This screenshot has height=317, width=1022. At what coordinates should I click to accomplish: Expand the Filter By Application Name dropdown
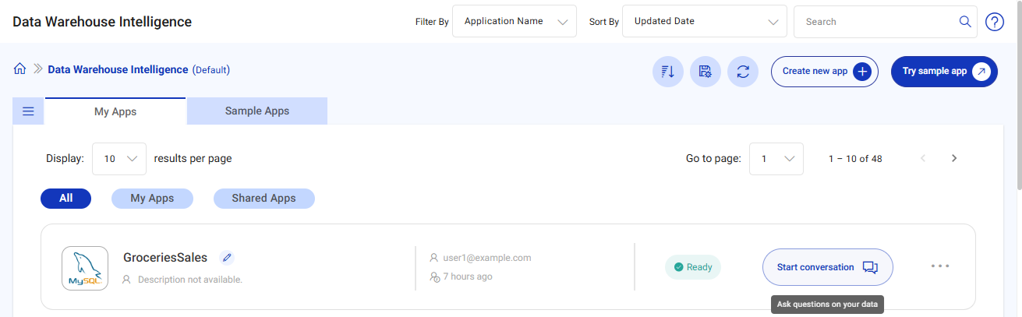[x=514, y=22]
